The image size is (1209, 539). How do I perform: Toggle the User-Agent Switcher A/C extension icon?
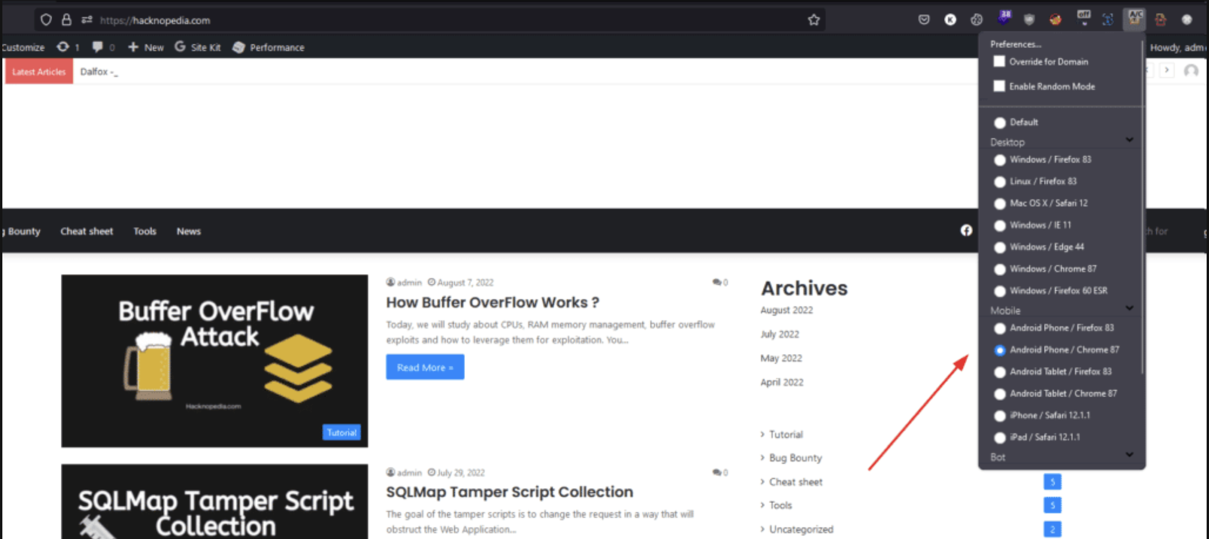click(1134, 18)
